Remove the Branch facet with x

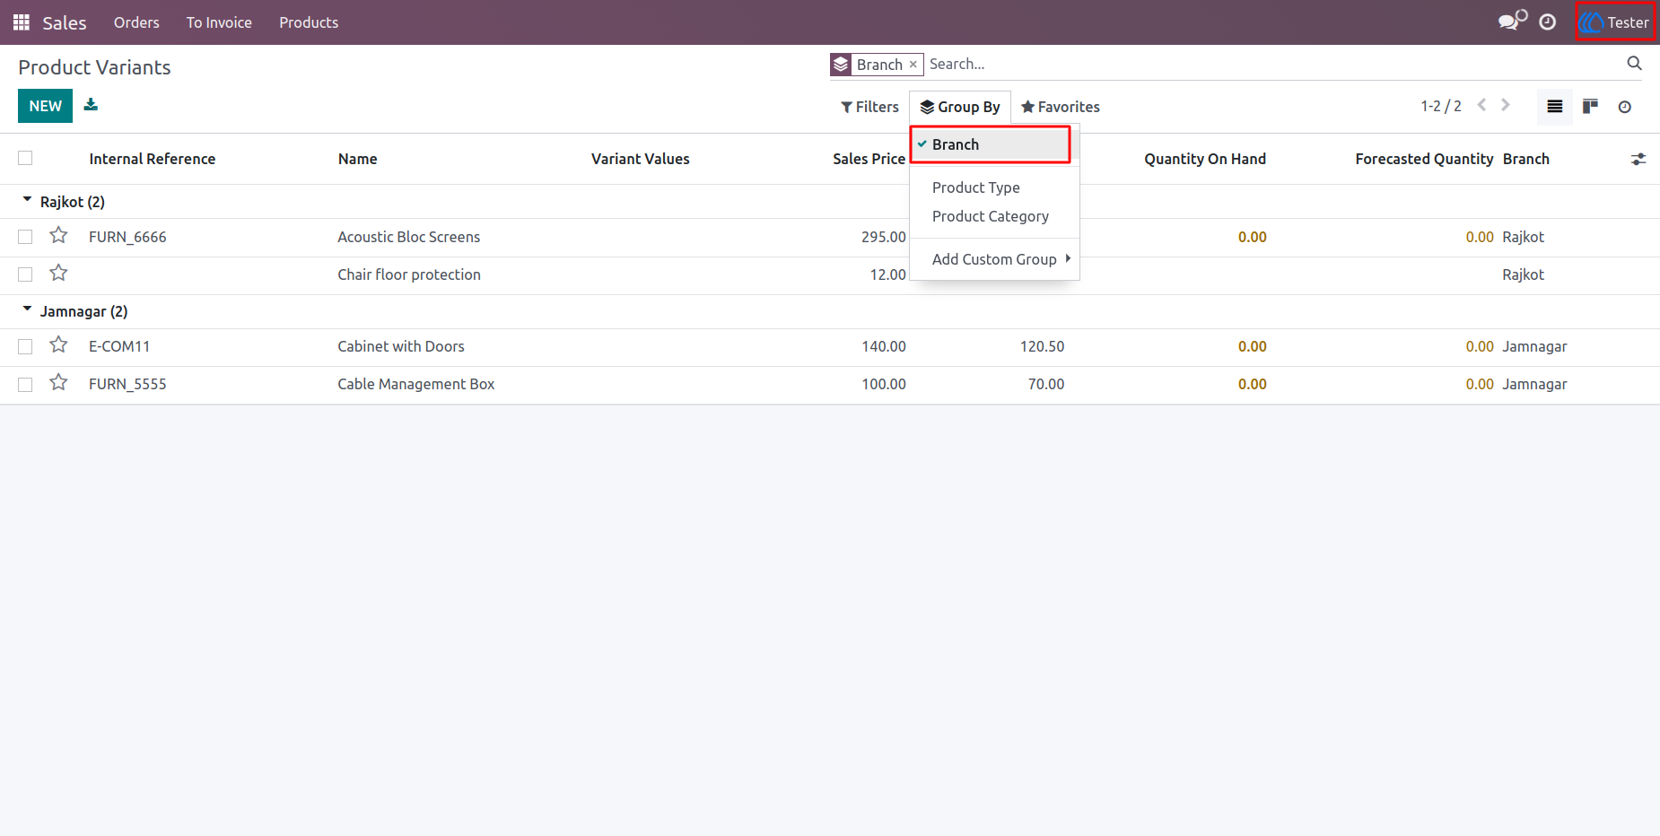click(913, 65)
